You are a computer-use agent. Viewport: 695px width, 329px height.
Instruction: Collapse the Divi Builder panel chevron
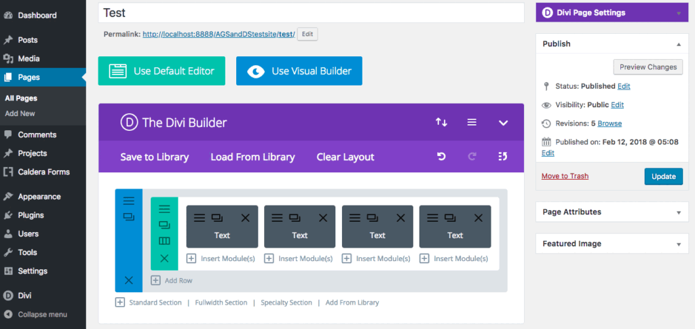tap(503, 123)
